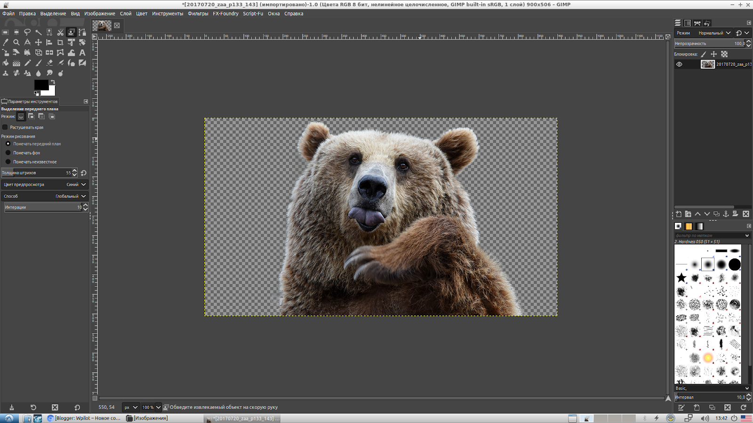Select the Measure compass tool
The image size is (753, 423).
point(27,42)
